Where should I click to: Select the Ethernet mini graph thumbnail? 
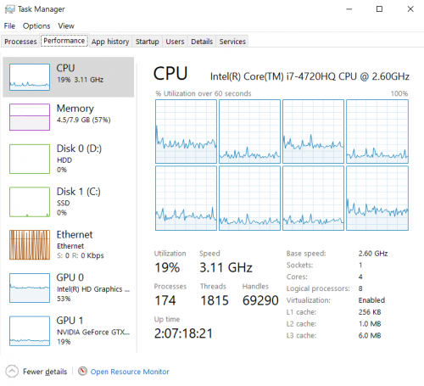(x=30, y=245)
